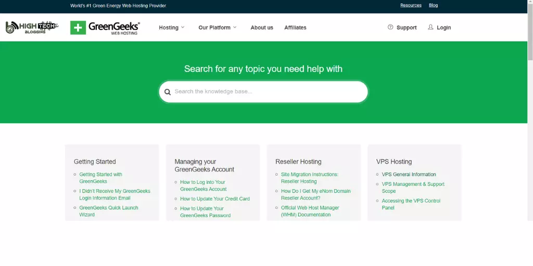Viewport: 533px width, 266px height.
Task: Open the Affiliates menu item
Action: click(x=295, y=28)
